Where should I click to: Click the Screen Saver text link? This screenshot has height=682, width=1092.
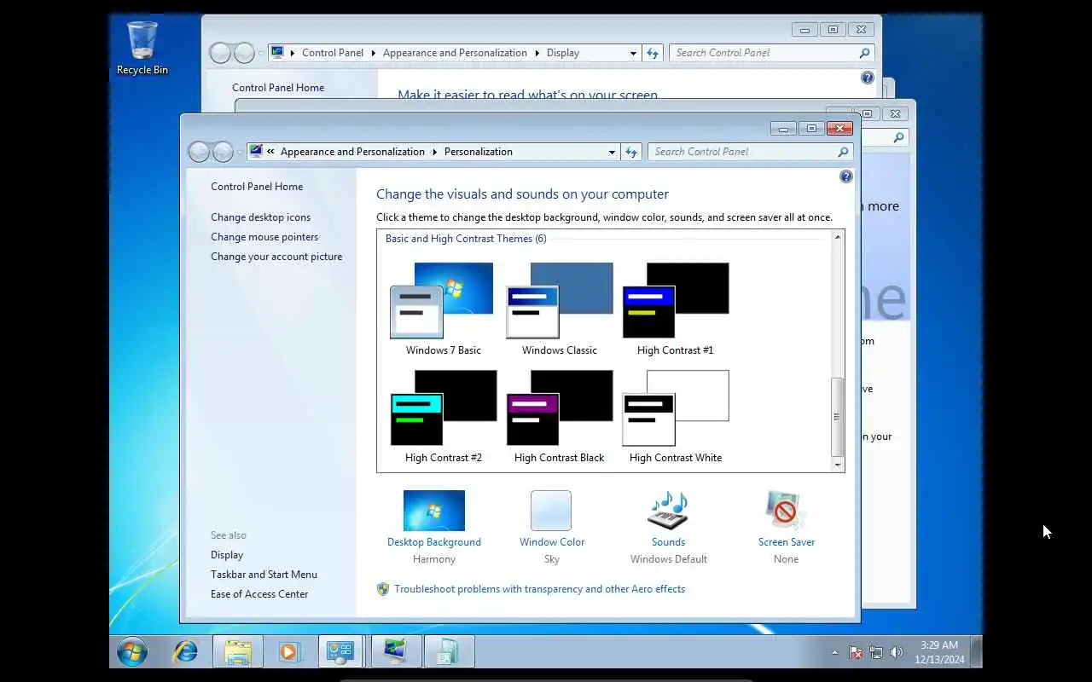(787, 542)
